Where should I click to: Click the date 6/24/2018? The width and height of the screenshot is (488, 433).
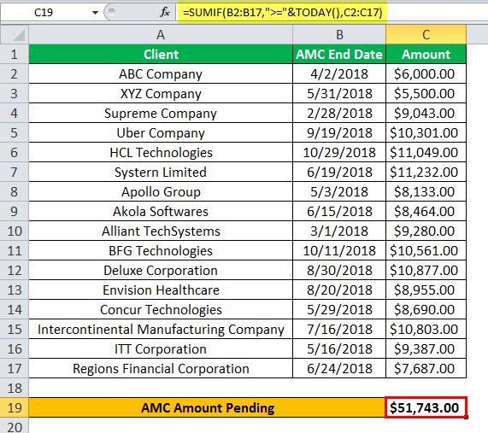339,369
